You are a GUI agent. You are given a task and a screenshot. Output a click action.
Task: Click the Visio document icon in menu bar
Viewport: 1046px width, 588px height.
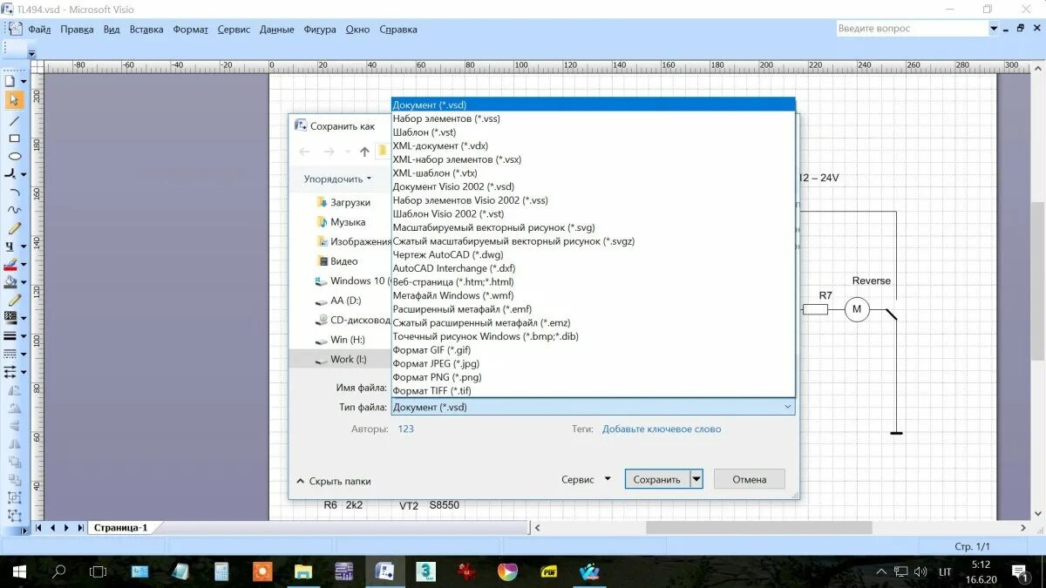(15, 29)
